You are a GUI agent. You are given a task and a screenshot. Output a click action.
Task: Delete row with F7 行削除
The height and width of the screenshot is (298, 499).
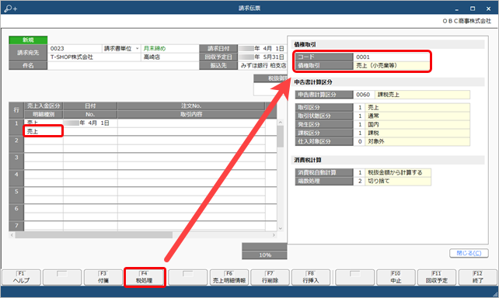[270, 277]
